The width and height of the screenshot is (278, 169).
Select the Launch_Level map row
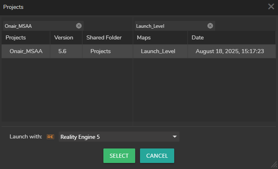tap(158, 52)
